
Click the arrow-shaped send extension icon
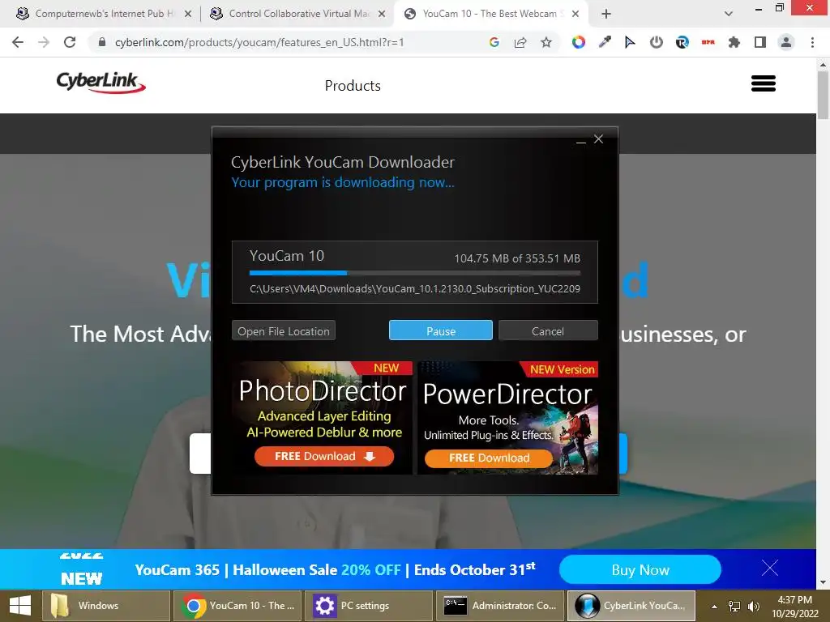630,42
